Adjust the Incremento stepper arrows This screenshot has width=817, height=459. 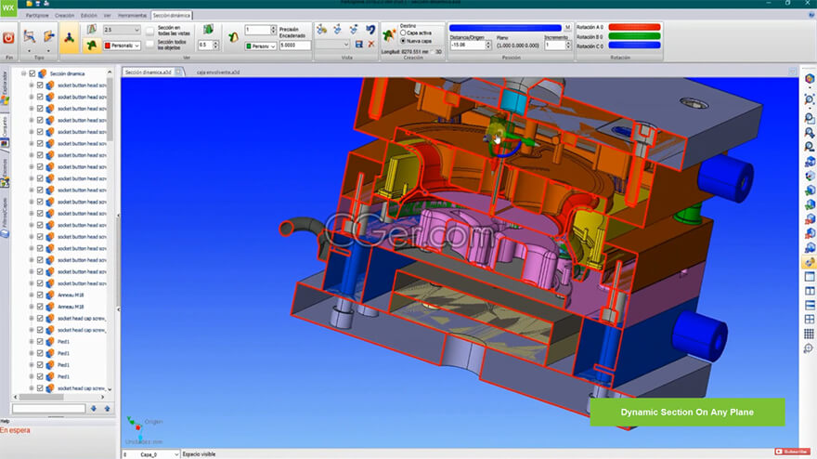point(568,45)
